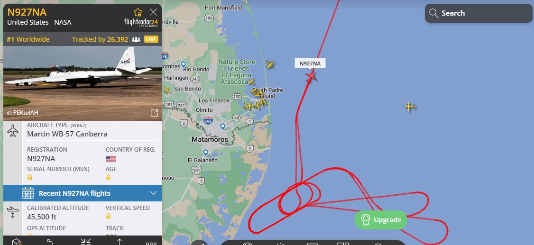Click chevron beside Recent N927NA flights
Image resolution: width=534 pixels, height=245 pixels.
click(153, 193)
